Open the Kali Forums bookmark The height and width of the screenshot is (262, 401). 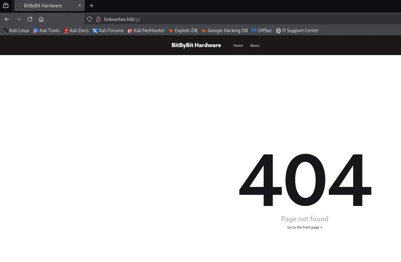(x=108, y=31)
